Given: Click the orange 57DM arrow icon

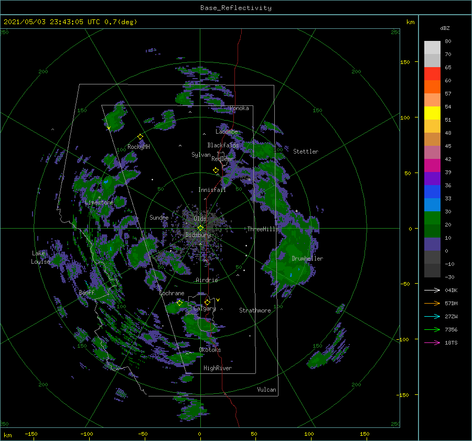Looking at the screenshot, I should pos(432,304).
